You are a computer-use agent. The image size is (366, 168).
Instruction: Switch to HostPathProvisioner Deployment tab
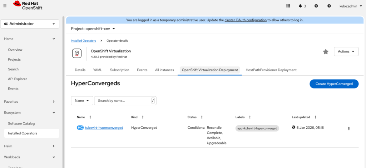271,70
